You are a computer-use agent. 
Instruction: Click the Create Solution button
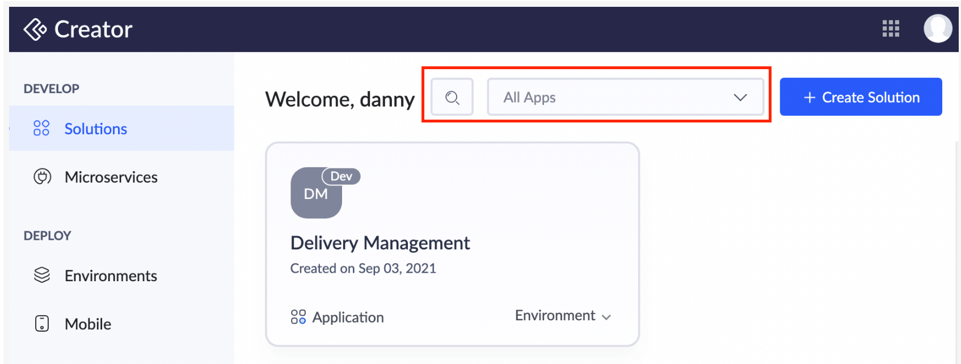pyautogui.click(x=861, y=97)
